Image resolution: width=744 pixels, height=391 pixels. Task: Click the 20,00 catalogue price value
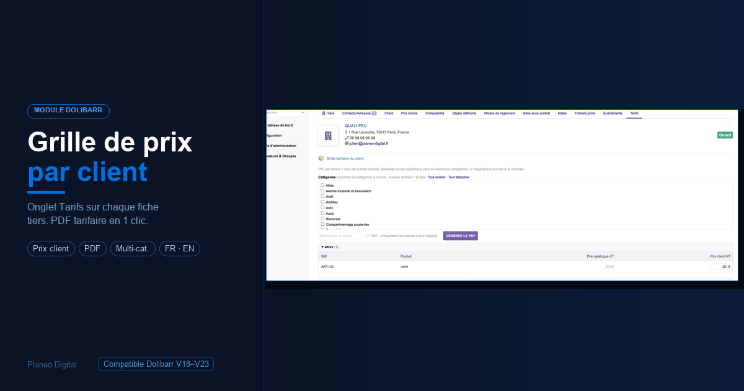(x=609, y=267)
